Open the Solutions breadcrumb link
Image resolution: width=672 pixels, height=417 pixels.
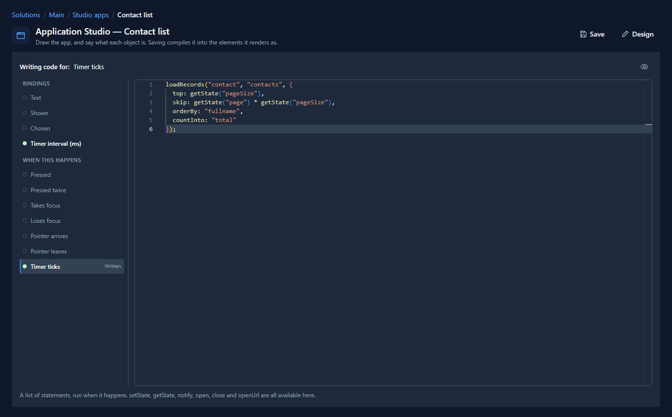point(26,15)
